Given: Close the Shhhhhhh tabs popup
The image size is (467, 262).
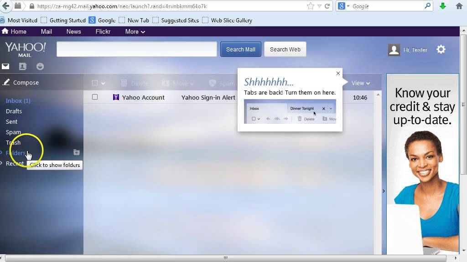Looking at the screenshot, I should pos(338,73).
